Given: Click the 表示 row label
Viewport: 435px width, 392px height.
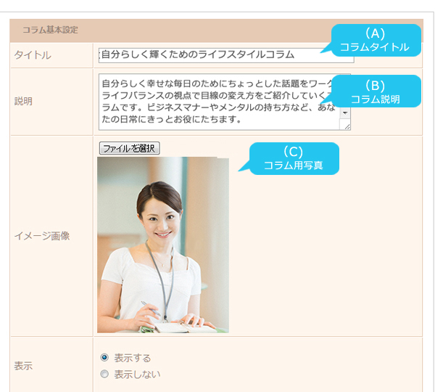Looking at the screenshot, I should [x=23, y=366].
